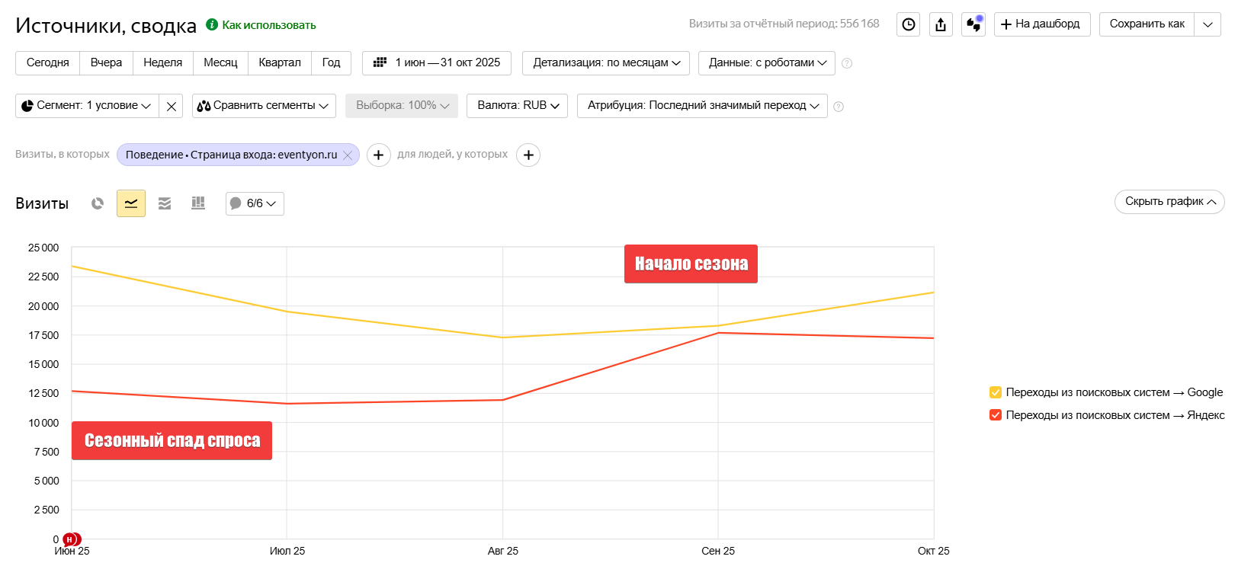The image size is (1238, 582).
Task: Select the pie chart view icon
Action: (98, 203)
